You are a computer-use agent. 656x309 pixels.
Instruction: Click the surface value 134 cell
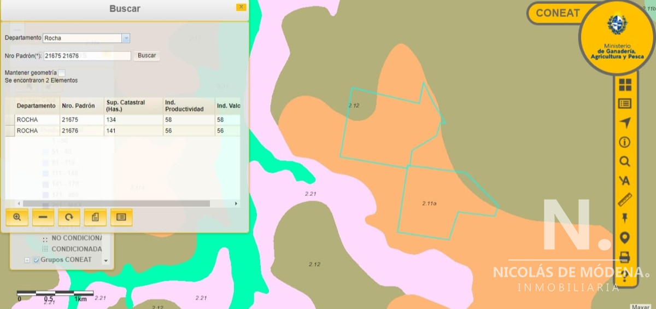(133, 120)
